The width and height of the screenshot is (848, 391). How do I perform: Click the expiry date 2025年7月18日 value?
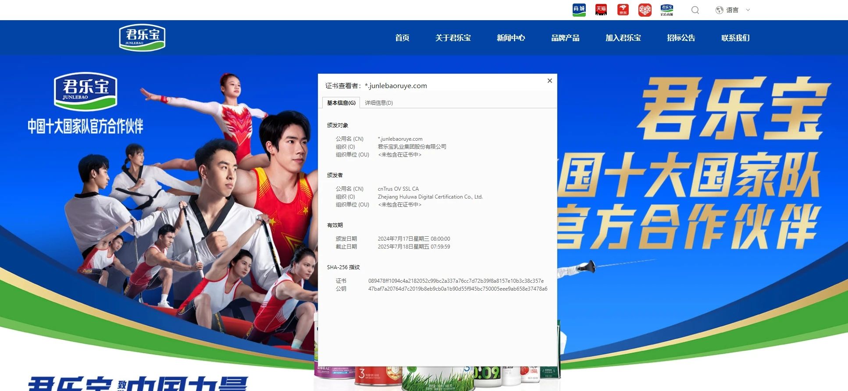coord(414,247)
